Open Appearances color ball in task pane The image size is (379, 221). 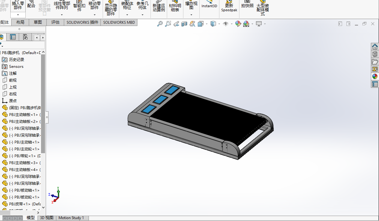pos(375,76)
